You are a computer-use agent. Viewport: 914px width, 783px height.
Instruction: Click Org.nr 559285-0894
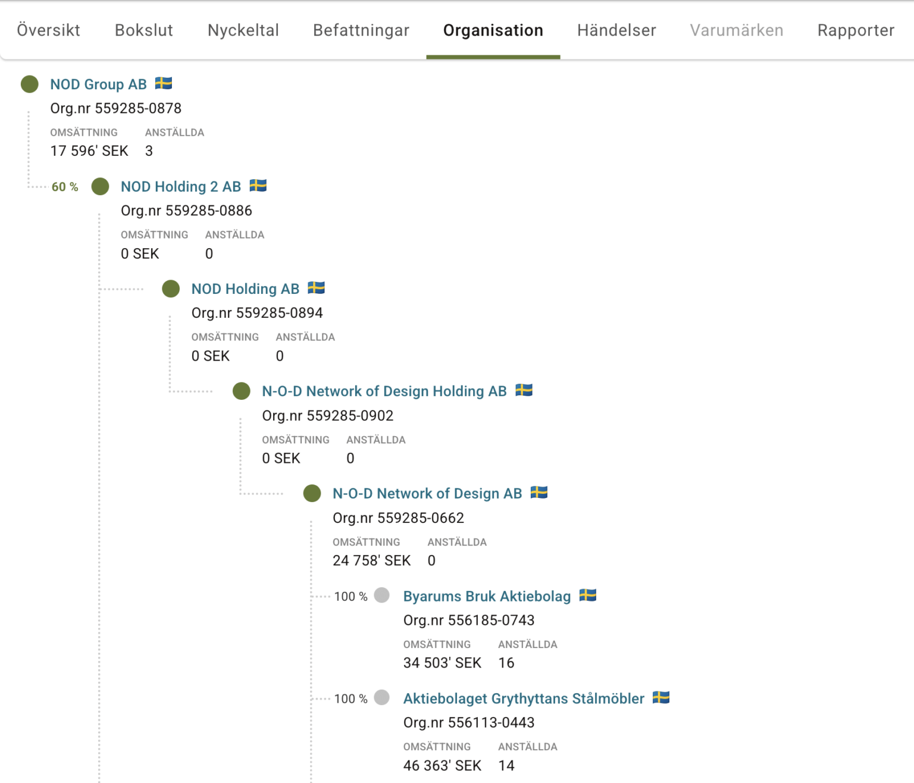point(257,313)
